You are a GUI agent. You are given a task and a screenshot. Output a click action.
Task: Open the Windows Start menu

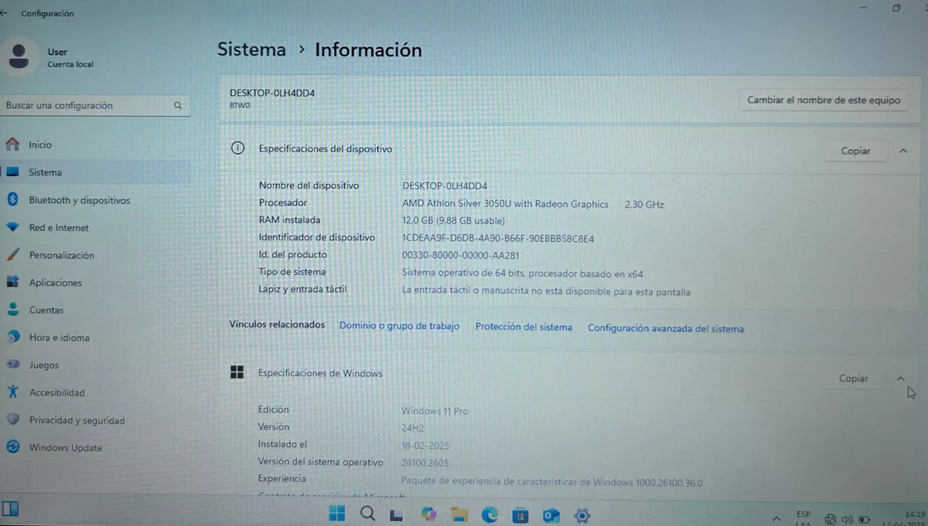pyautogui.click(x=337, y=514)
